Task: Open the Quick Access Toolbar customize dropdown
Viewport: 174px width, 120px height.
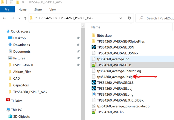Action: [x=23, y=2]
